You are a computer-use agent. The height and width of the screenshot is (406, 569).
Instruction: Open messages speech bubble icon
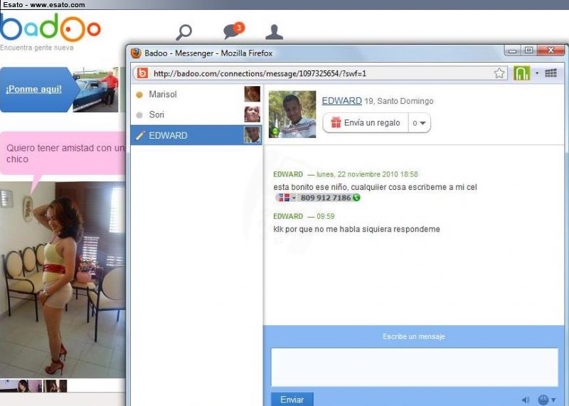tap(234, 31)
